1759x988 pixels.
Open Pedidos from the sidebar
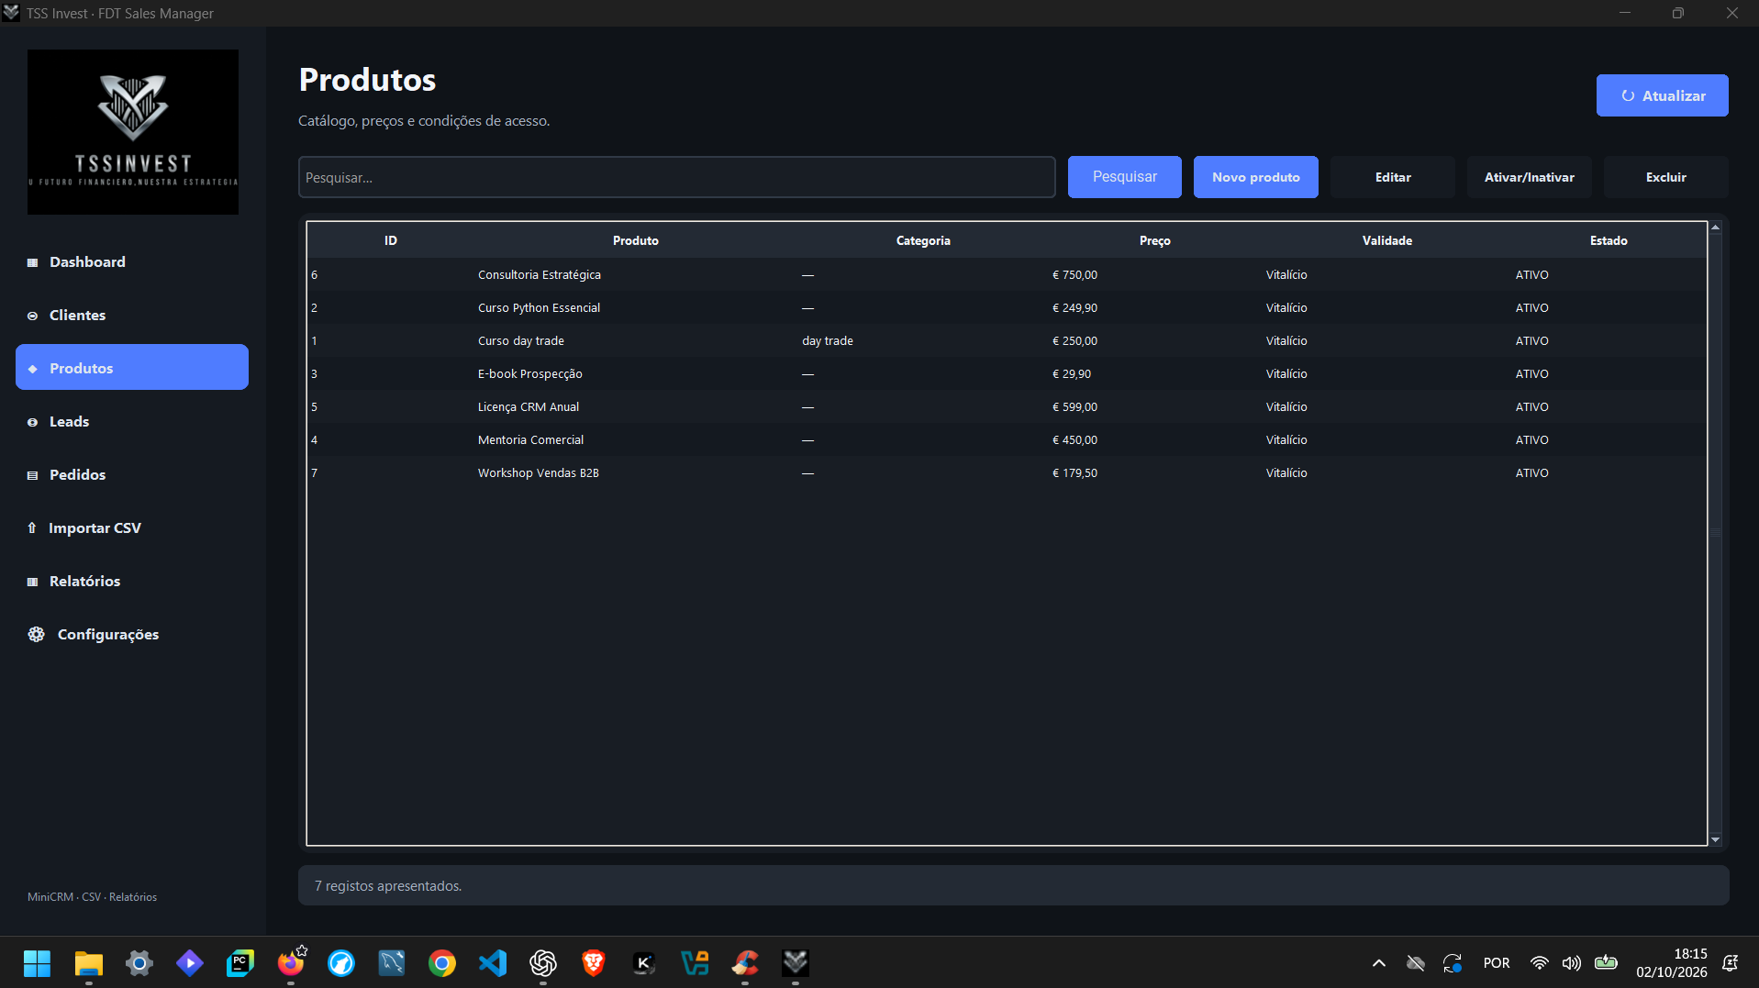132,475
